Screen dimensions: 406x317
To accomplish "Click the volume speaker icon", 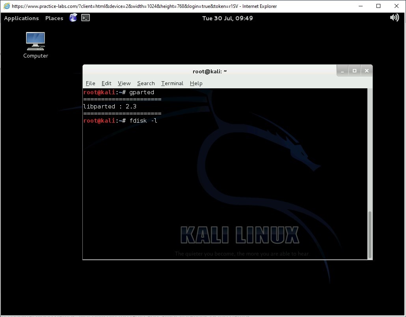I will tap(394, 18).
